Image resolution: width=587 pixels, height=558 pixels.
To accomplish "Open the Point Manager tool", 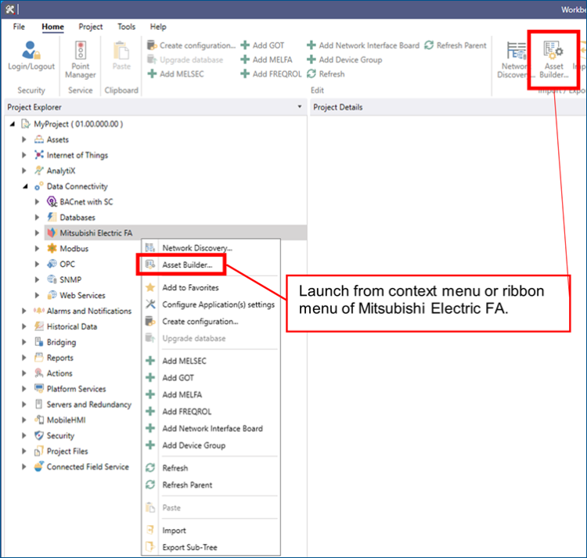I will pos(81,60).
